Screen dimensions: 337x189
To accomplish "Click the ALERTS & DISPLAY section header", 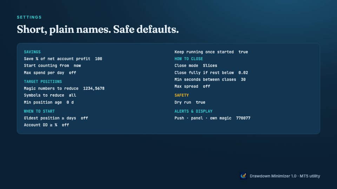I will 193,111.
